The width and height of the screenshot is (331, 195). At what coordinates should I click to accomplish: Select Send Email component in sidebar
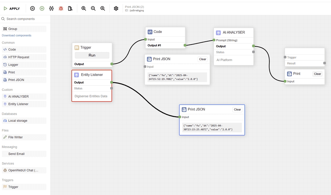(24, 154)
